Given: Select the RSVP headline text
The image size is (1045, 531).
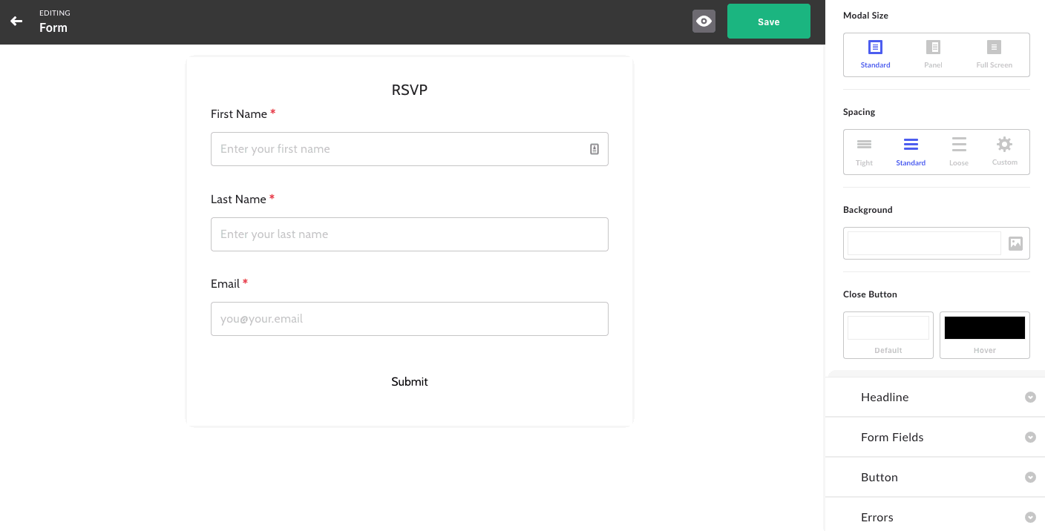Looking at the screenshot, I should 410,90.
